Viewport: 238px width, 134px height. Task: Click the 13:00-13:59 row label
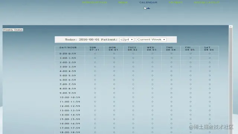tap(70, 111)
